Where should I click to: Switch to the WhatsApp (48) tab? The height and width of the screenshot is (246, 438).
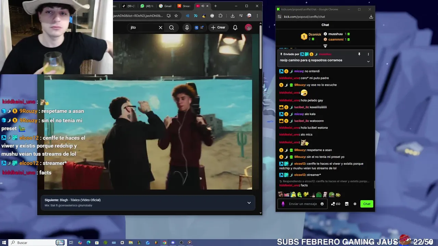(x=147, y=6)
